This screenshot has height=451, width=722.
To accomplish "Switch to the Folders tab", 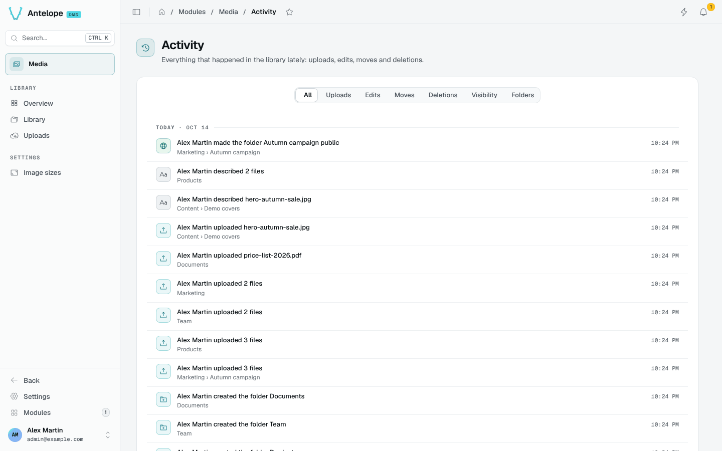I will [522, 95].
